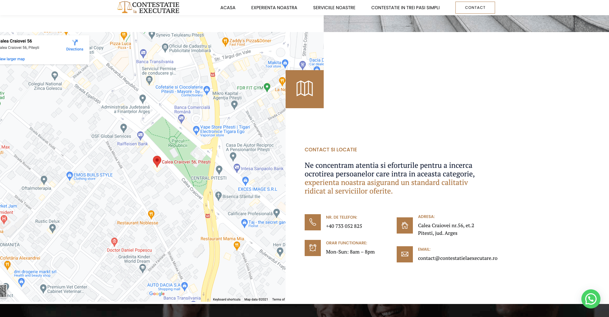
Task: Click the Restaurant Noblesse orange marker
Action: (x=151, y=215)
